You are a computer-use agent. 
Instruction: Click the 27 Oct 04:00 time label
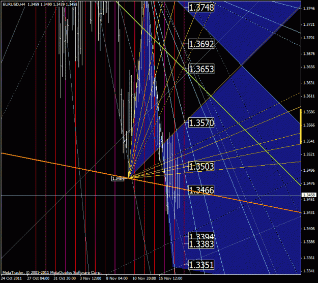click(38, 278)
